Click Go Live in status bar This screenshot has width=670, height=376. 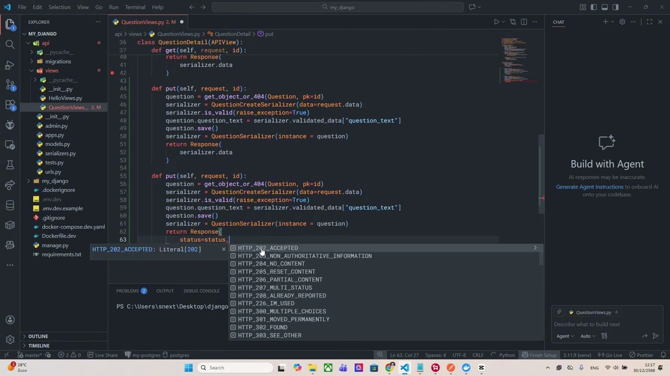pos(610,355)
